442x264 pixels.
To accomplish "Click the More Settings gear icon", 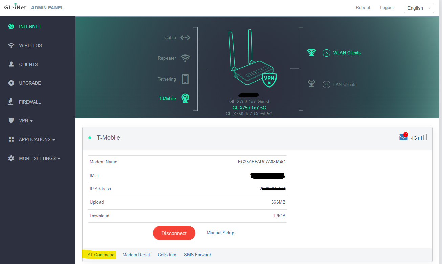I will click(x=11, y=158).
